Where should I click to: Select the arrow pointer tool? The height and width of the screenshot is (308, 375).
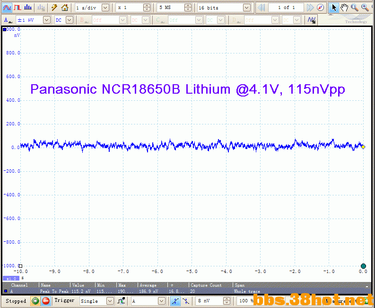point(334,8)
